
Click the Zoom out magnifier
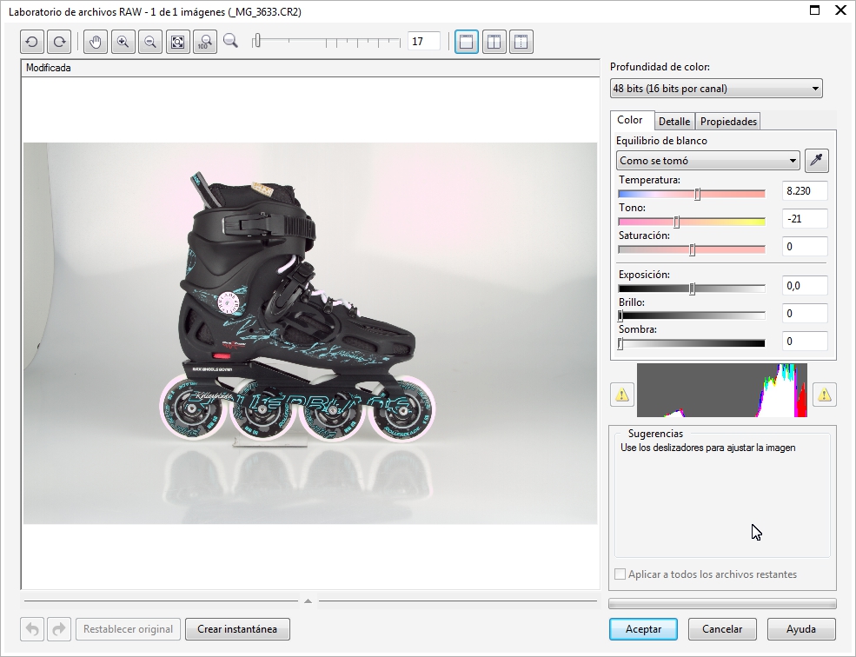click(x=150, y=42)
